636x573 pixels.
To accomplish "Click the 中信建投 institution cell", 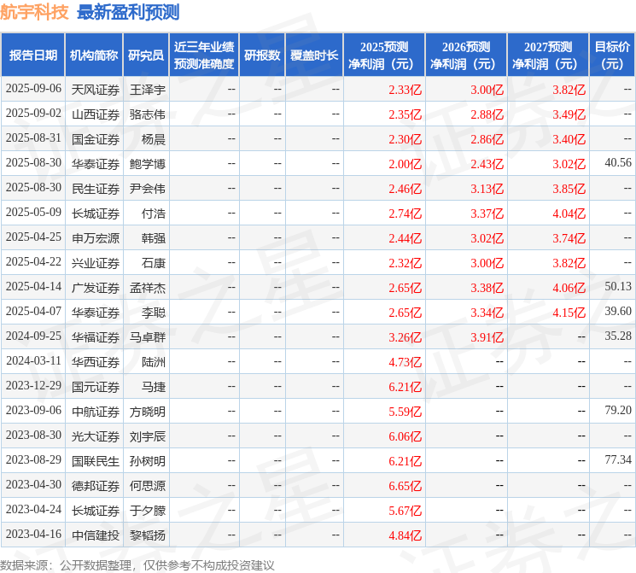I will [x=96, y=535].
